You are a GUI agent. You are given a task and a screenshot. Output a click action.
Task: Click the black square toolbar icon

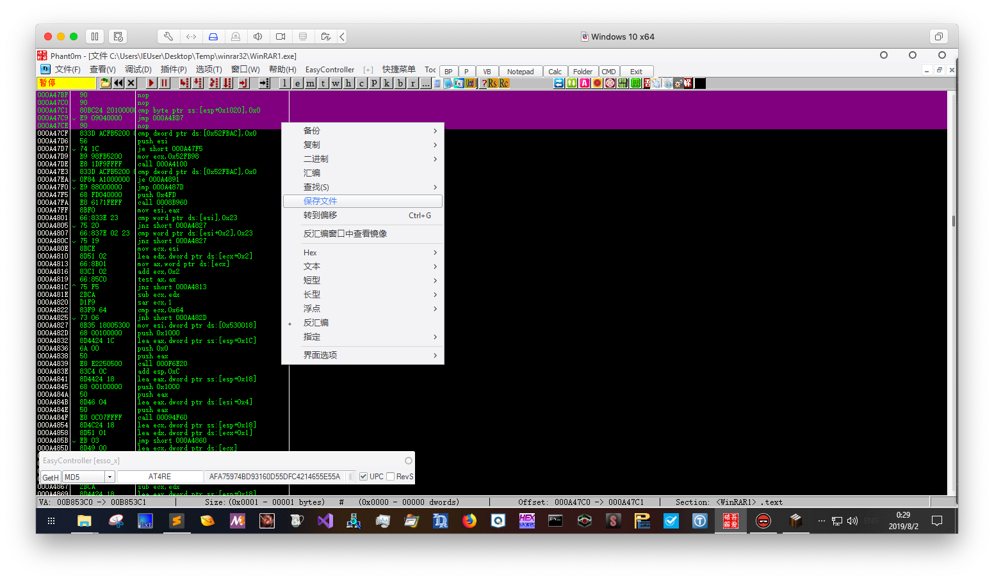point(700,83)
